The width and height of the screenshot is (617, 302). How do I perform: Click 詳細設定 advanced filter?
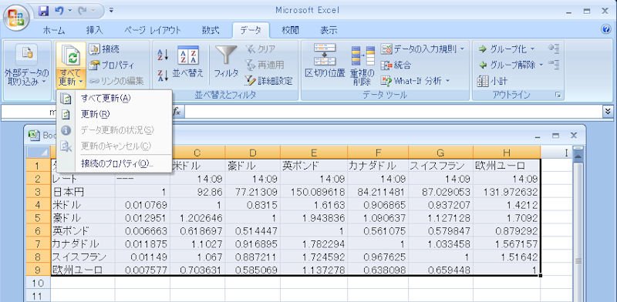coord(269,81)
